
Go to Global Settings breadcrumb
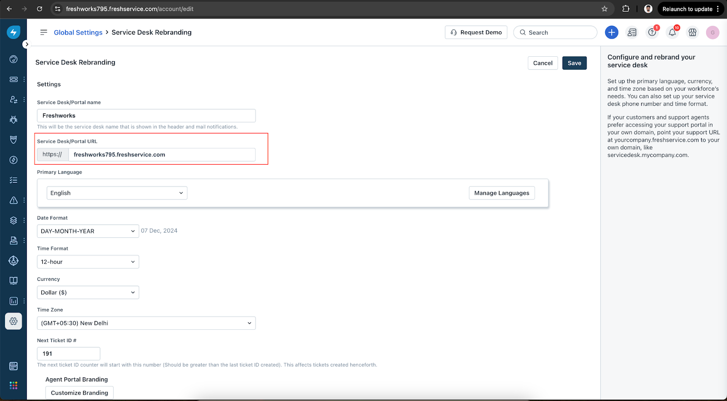(78, 32)
